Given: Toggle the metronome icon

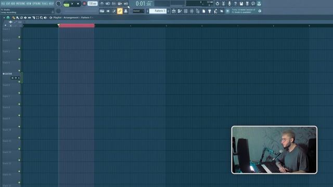Looking at the screenshot, I should coord(102,4).
